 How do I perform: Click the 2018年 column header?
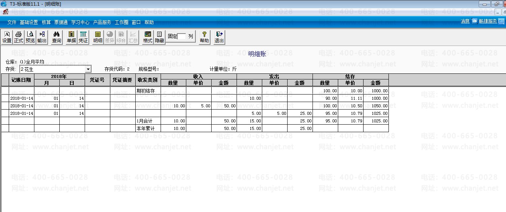(x=59, y=76)
